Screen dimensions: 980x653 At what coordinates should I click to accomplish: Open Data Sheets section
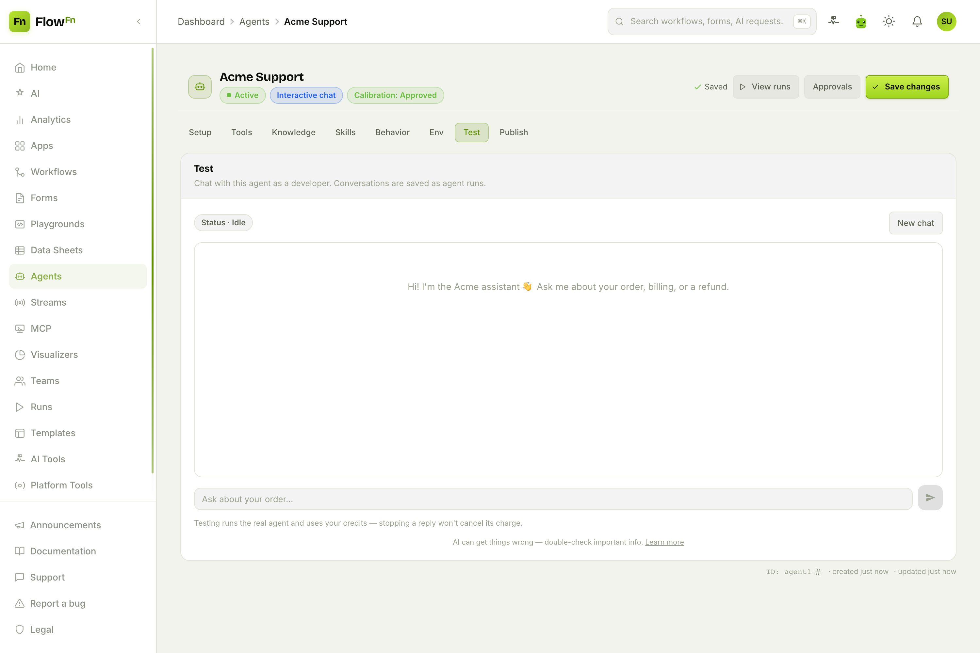click(78, 250)
